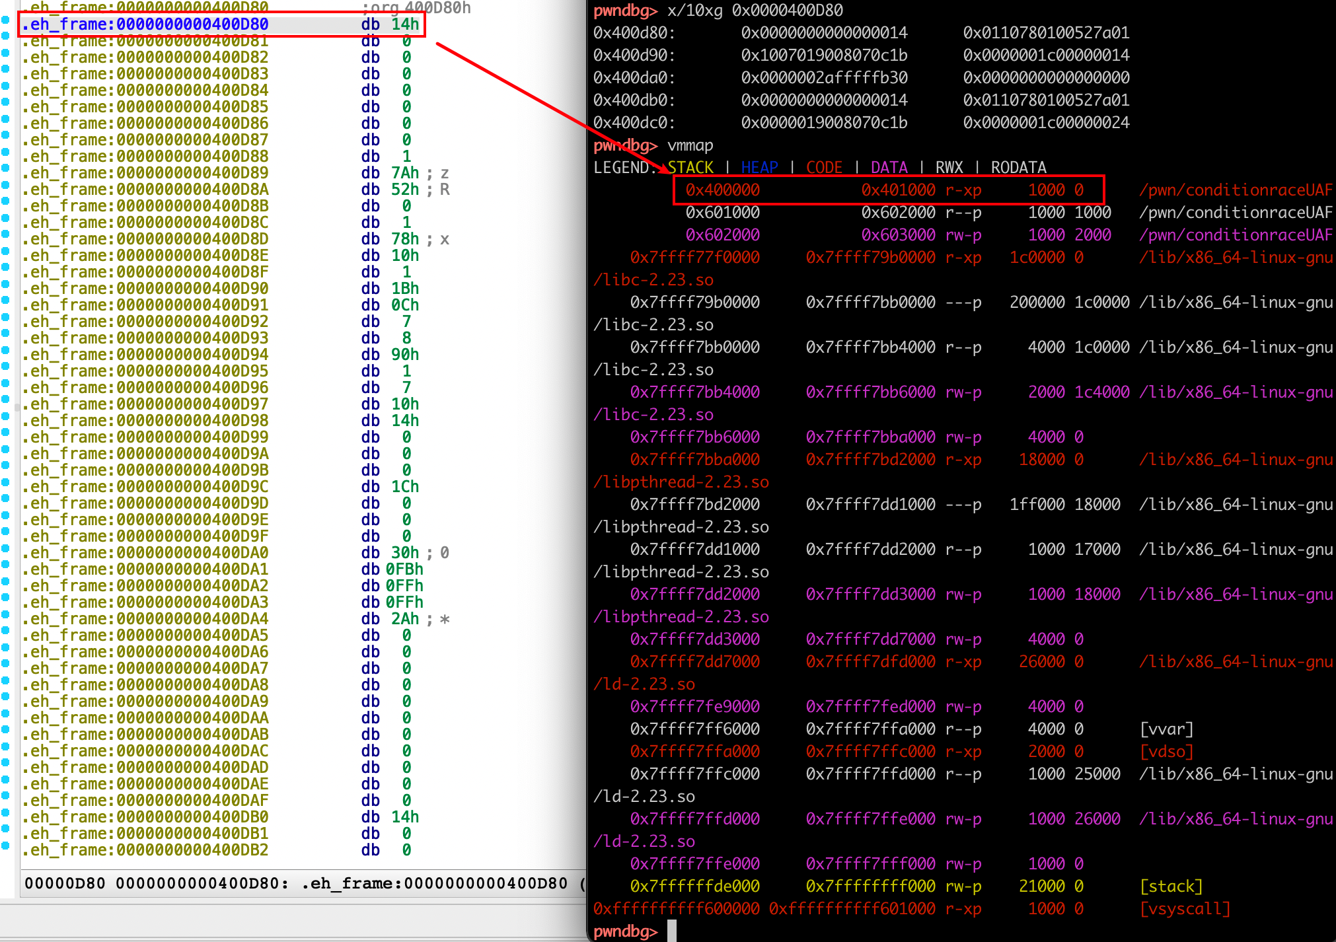The image size is (1336, 942).
Task: Click the line at address 400DAC
Action: 217,751
